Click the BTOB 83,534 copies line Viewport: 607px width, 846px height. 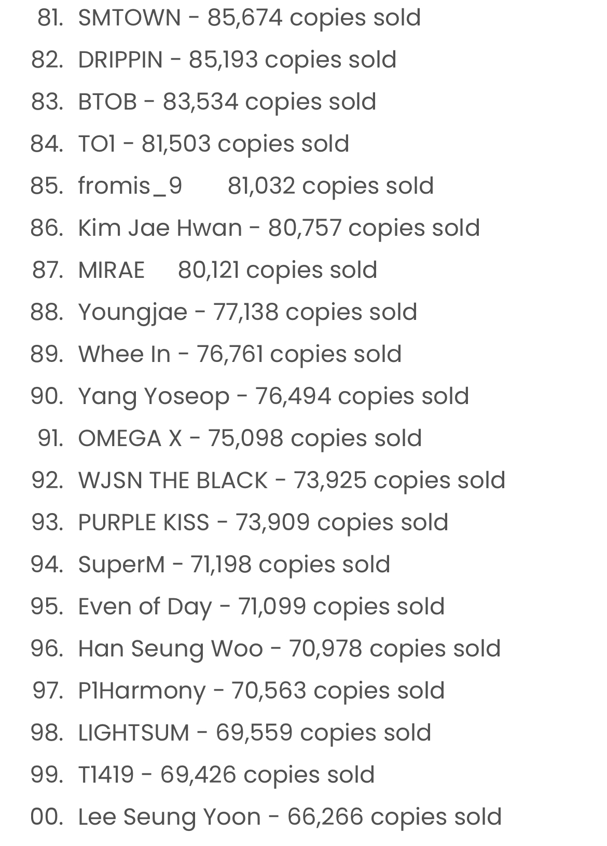tap(203, 102)
